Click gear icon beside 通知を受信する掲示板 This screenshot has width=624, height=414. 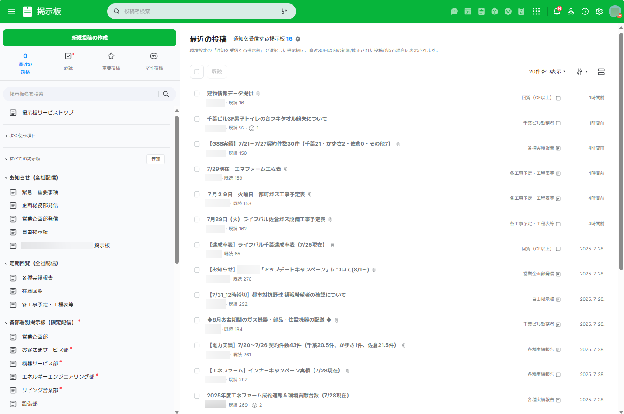298,39
